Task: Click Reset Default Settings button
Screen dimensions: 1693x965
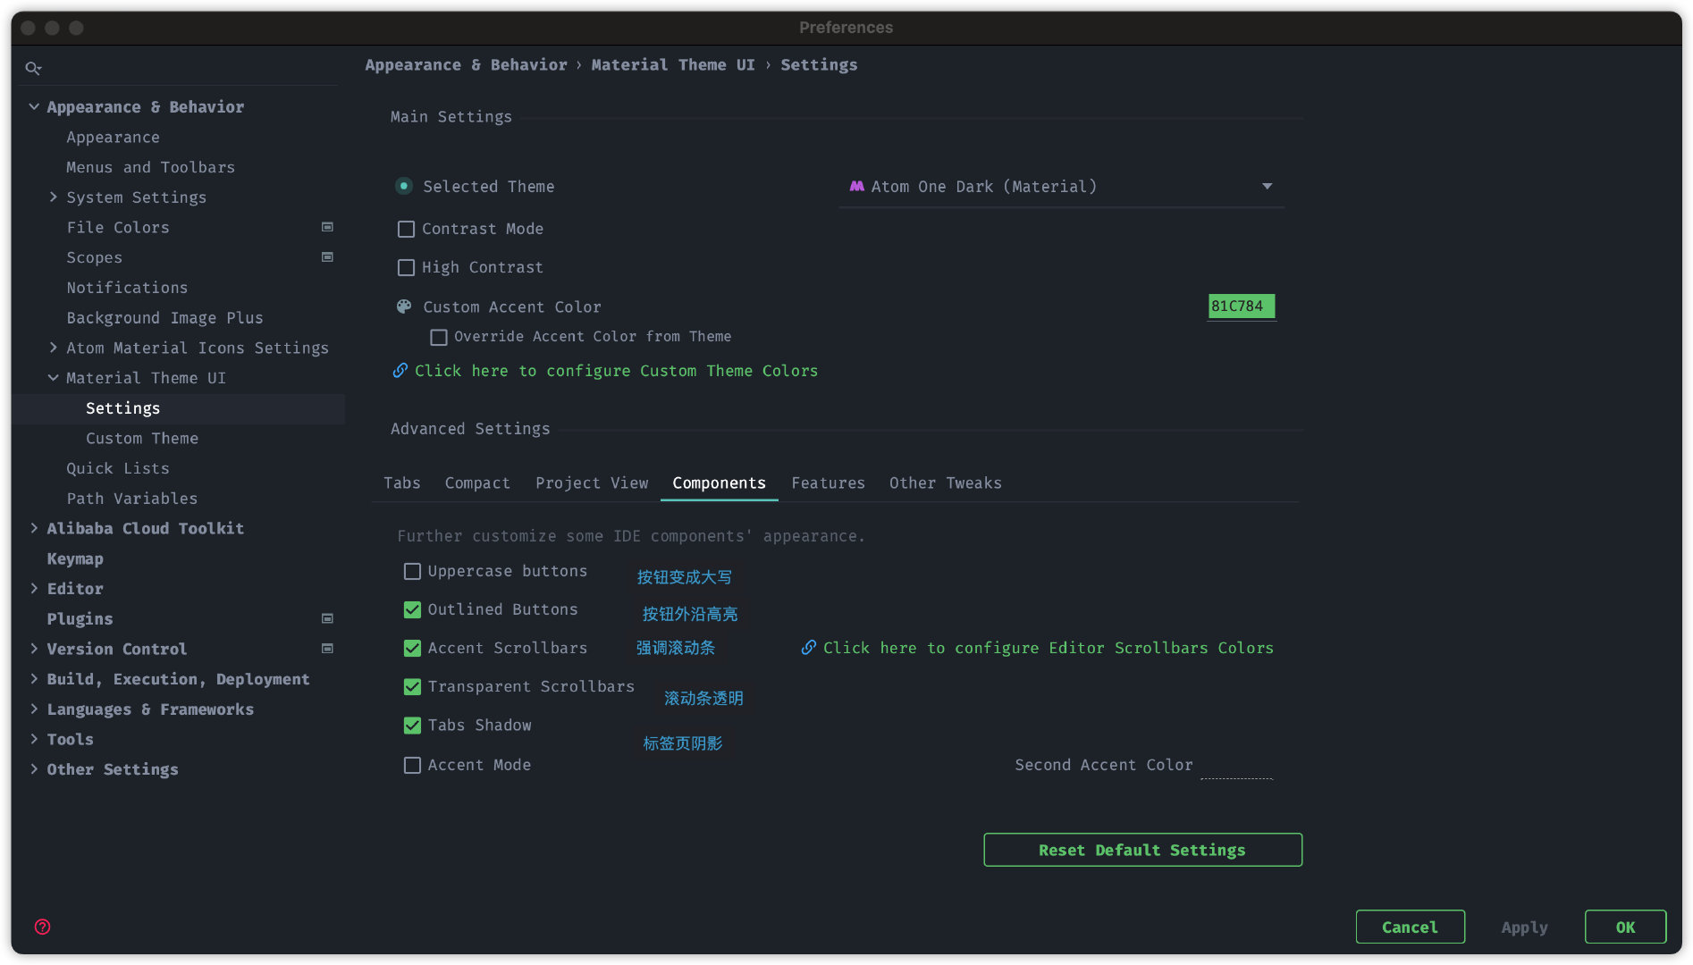Action: 1142,850
